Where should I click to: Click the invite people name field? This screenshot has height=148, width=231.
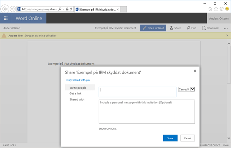point(137,92)
